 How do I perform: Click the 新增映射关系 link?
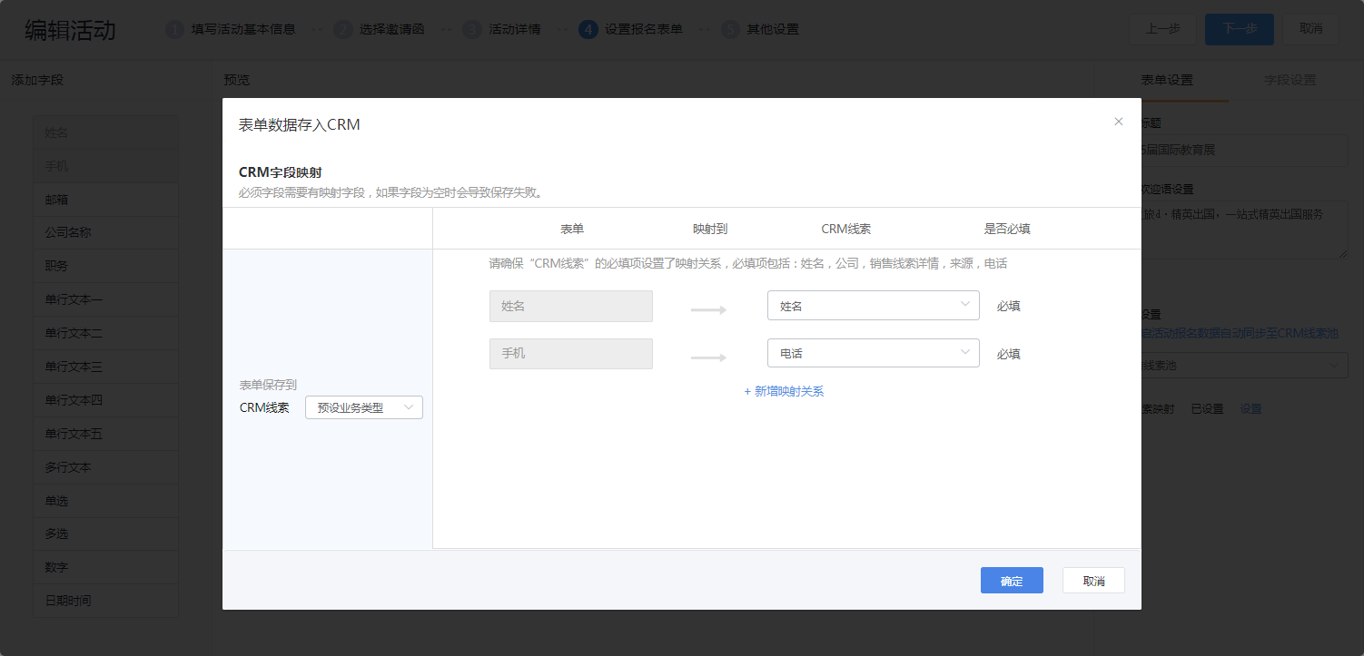pyautogui.click(x=784, y=391)
